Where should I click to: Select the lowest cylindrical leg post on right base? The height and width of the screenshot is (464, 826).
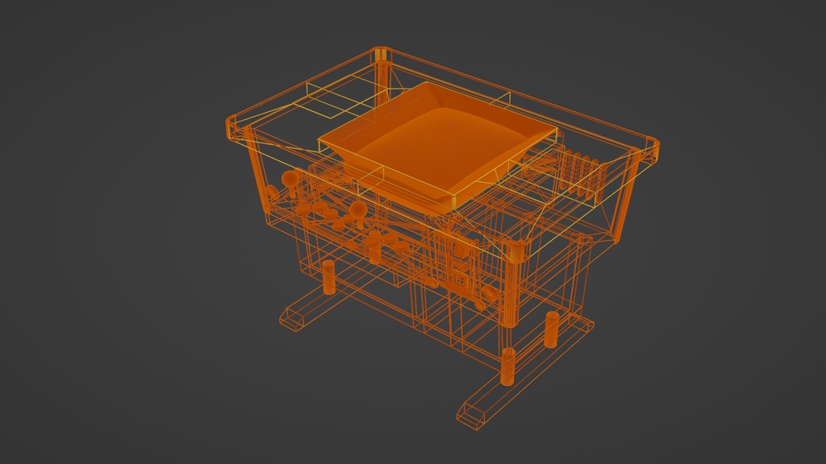tap(508, 367)
